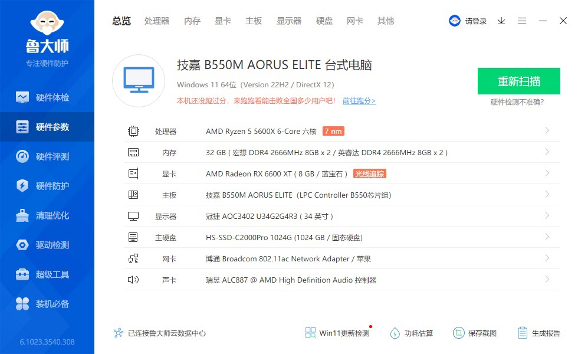The width and height of the screenshot is (578, 354).
Task: Click the 声卡 speaker icon
Action: [133, 280]
